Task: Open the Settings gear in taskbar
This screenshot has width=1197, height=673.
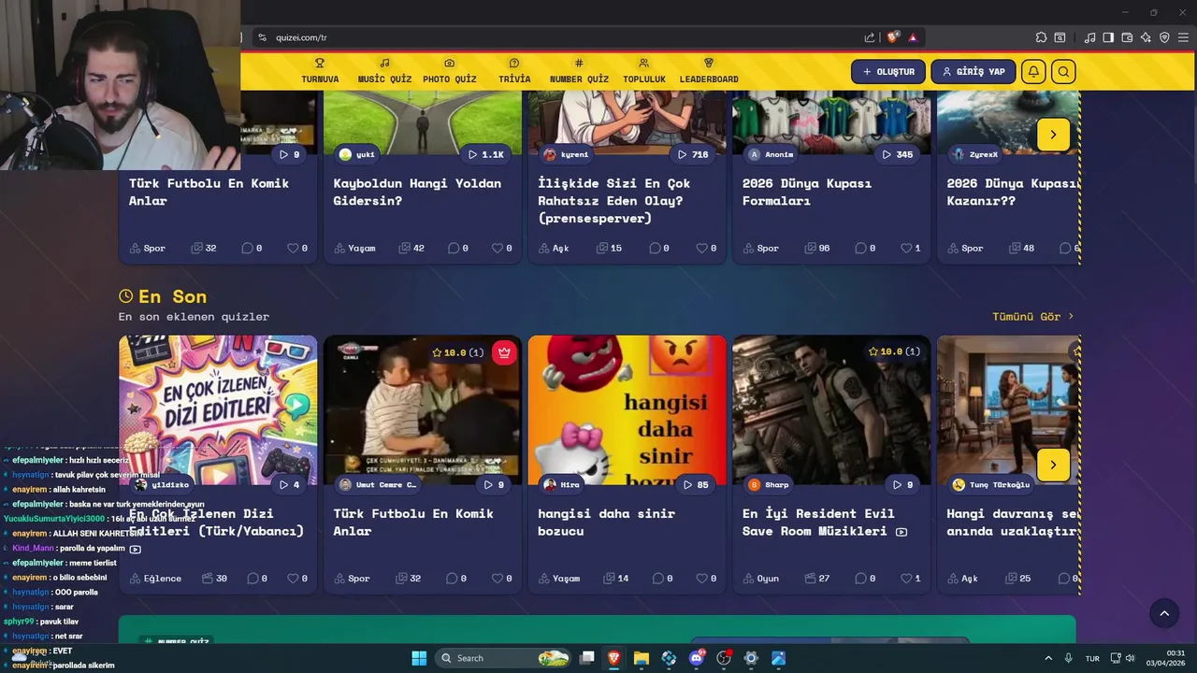Action: click(750, 658)
